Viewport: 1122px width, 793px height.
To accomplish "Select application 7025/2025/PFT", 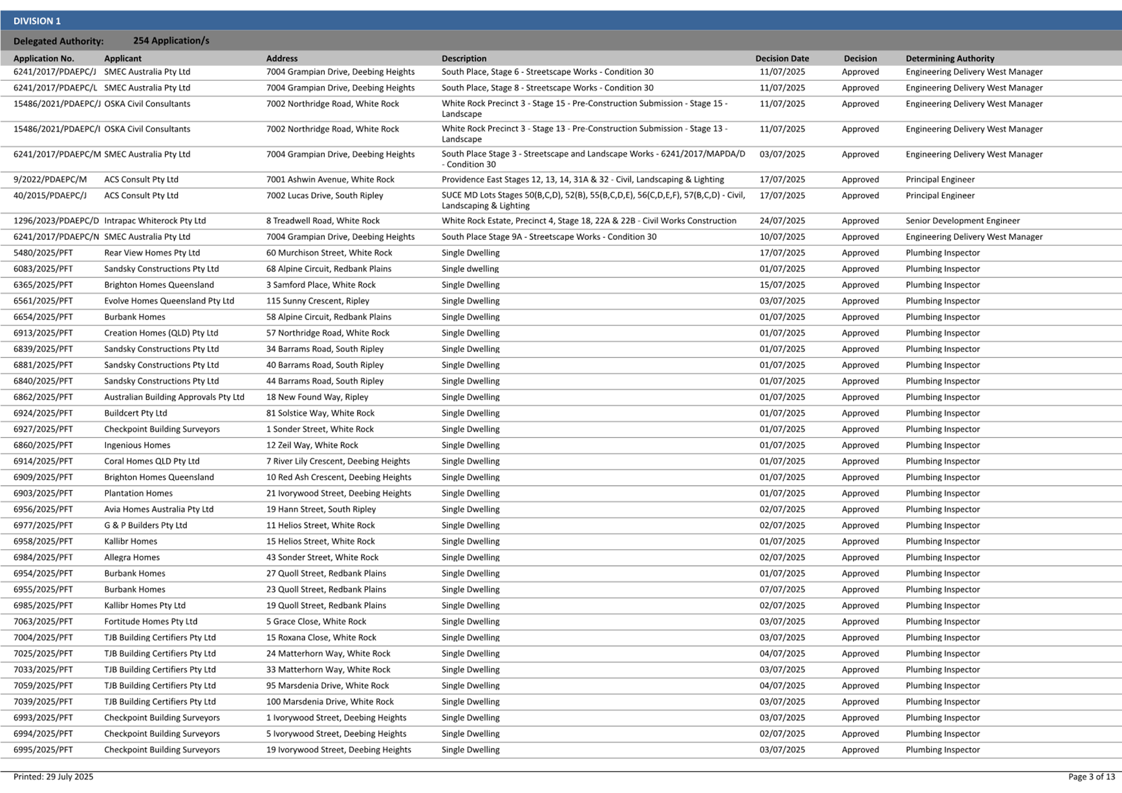I will click(x=43, y=654).
